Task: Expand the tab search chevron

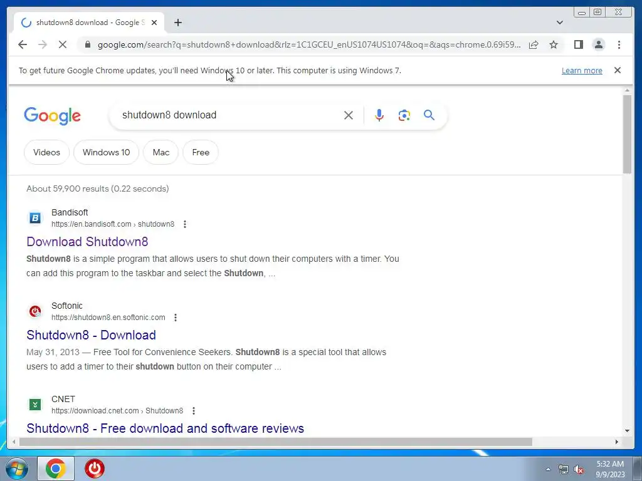Action: (x=560, y=23)
